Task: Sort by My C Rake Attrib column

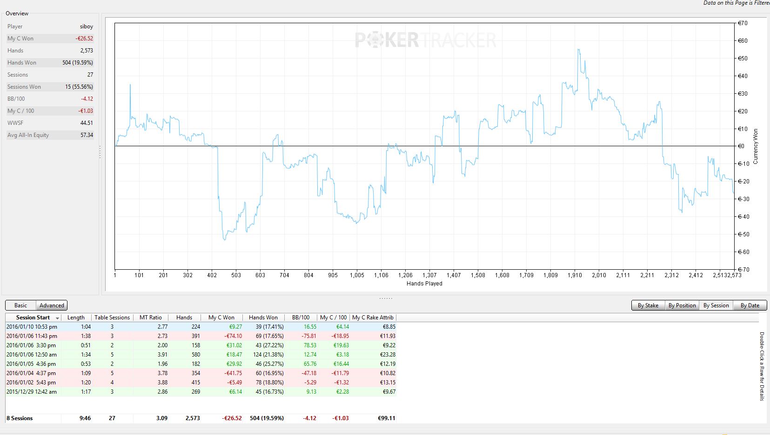Action: (x=373, y=318)
